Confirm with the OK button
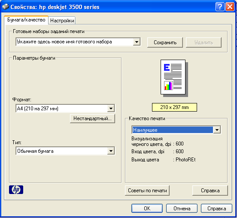This screenshot has width=237, height=218. 147,209
